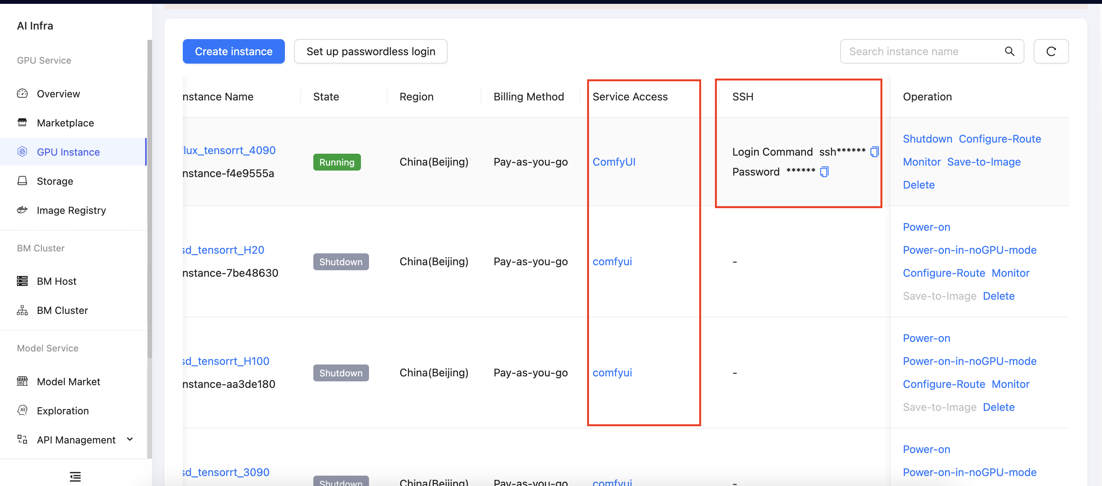Click the sidebar vertical scrollbar
Viewport: 1102px width, 486px height.
click(149, 199)
